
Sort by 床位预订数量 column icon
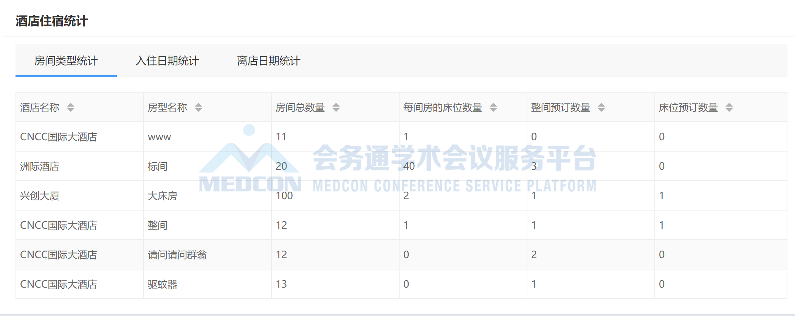click(x=729, y=107)
